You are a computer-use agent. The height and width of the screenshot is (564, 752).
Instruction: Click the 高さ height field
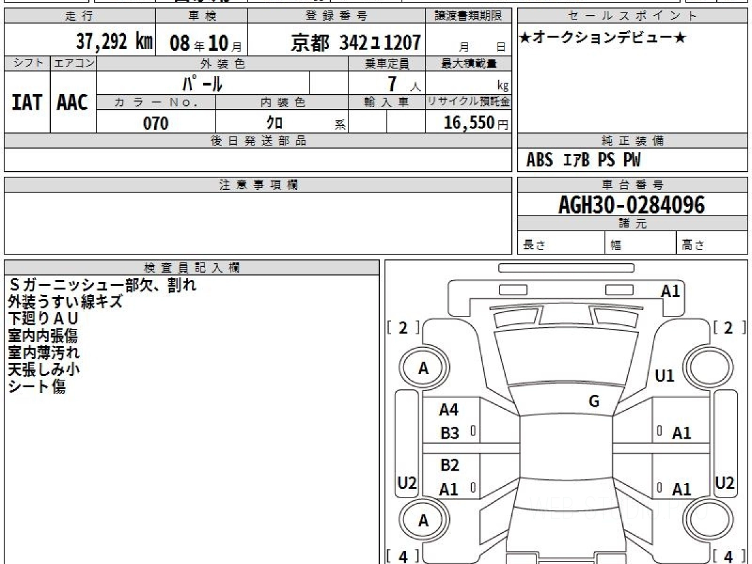(x=713, y=243)
